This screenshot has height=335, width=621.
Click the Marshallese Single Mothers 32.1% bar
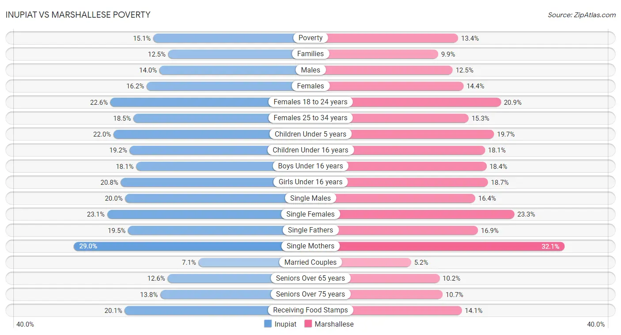[438, 246]
